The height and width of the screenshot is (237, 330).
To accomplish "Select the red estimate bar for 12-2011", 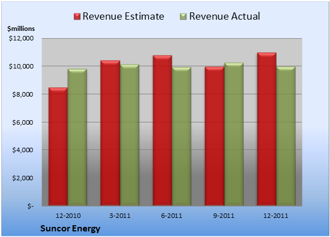I will tap(267, 129).
